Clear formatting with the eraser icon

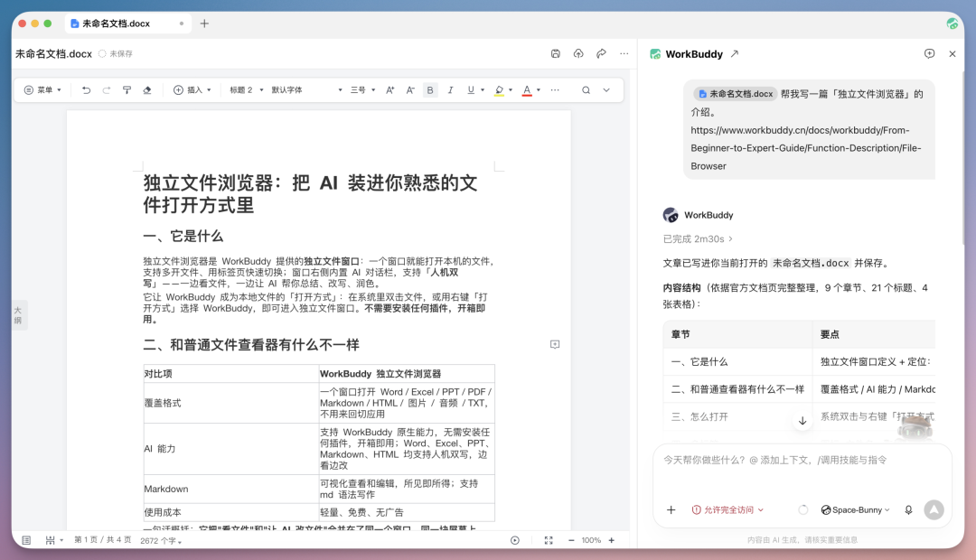tap(147, 90)
